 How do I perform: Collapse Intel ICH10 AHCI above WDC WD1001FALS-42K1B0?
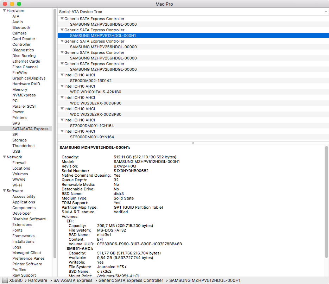click(62, 86)
